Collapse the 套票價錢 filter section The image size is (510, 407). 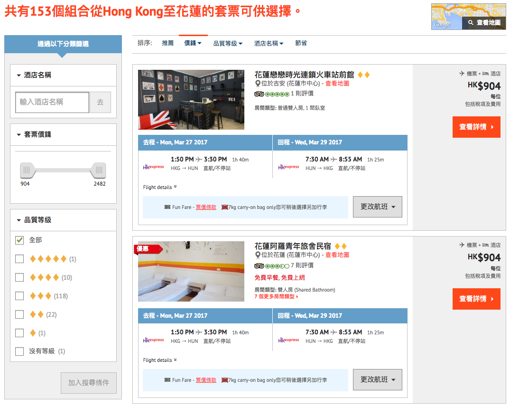coord(63,134)
